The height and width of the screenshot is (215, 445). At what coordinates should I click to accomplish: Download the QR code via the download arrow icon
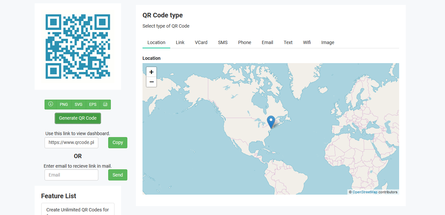(50, 104)
